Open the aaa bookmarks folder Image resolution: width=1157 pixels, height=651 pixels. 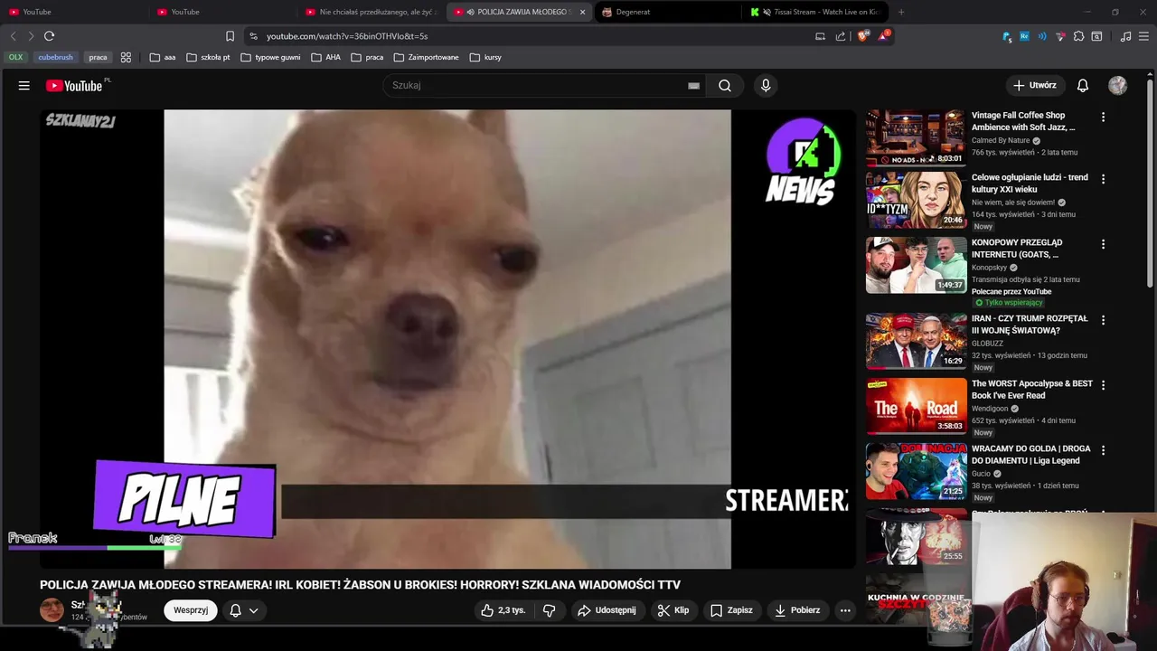[x=163, y=57]
